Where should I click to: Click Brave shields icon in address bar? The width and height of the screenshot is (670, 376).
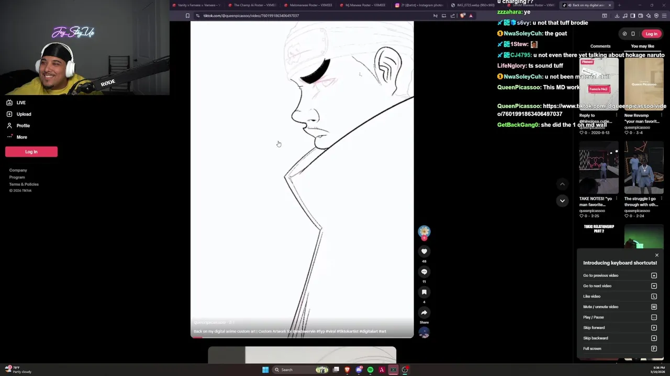[x=462, y=16]
